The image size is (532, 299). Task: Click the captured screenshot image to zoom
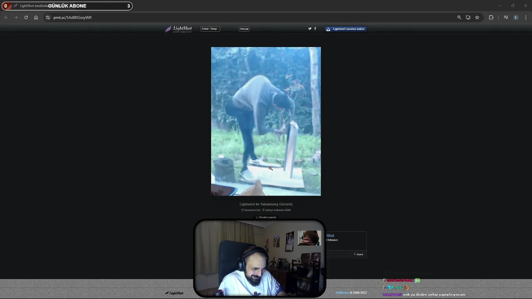[x=266, y=121]
